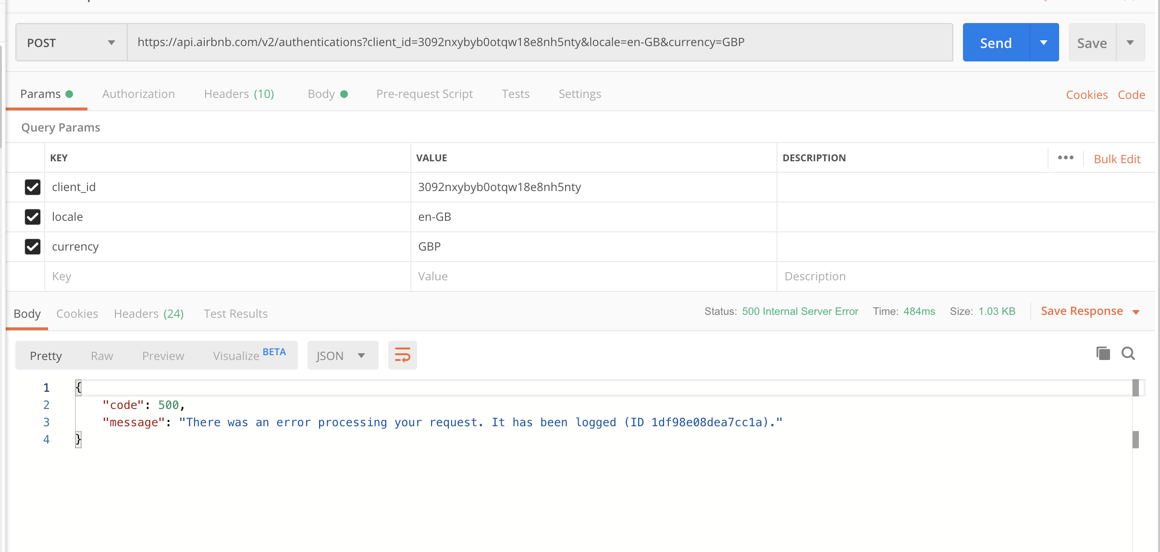
Task: Switch to the Authorization tab
Action: [138, 94]
